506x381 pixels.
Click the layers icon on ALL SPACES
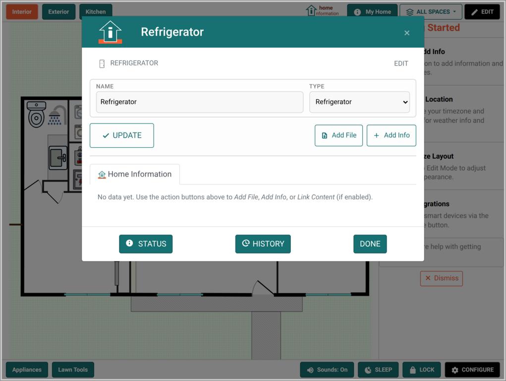point(410,12)
